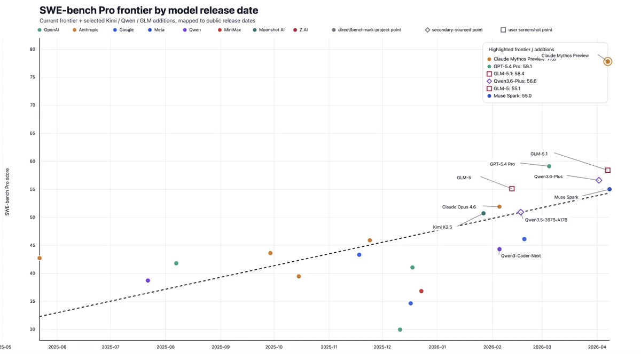
Task: Select the 'Qwen3.6-Plus' chart annotation label
Action: [x=548, y=176]
